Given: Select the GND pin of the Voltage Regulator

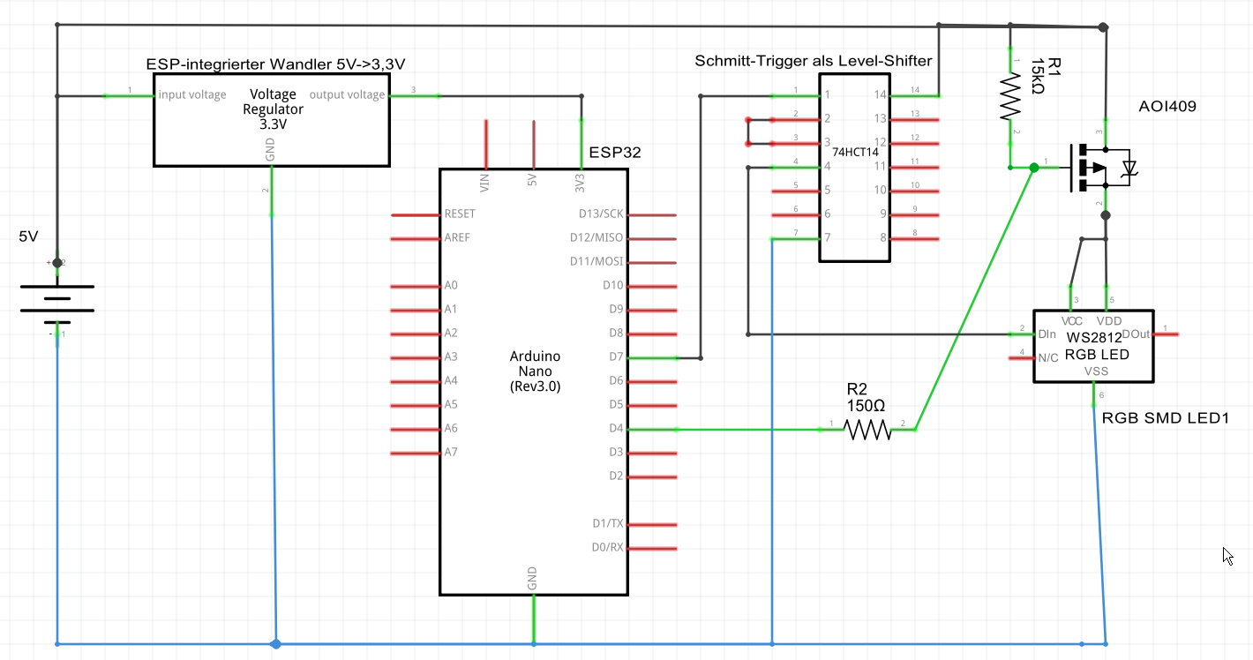Looking at the screenshot, I should coord(271,190).
